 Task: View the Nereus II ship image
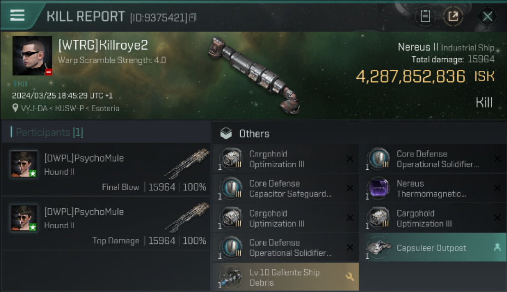(254, 75)
